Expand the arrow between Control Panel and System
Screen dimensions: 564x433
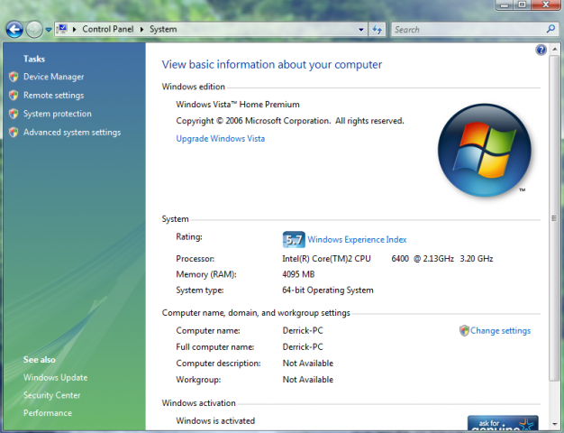point(141,30)
